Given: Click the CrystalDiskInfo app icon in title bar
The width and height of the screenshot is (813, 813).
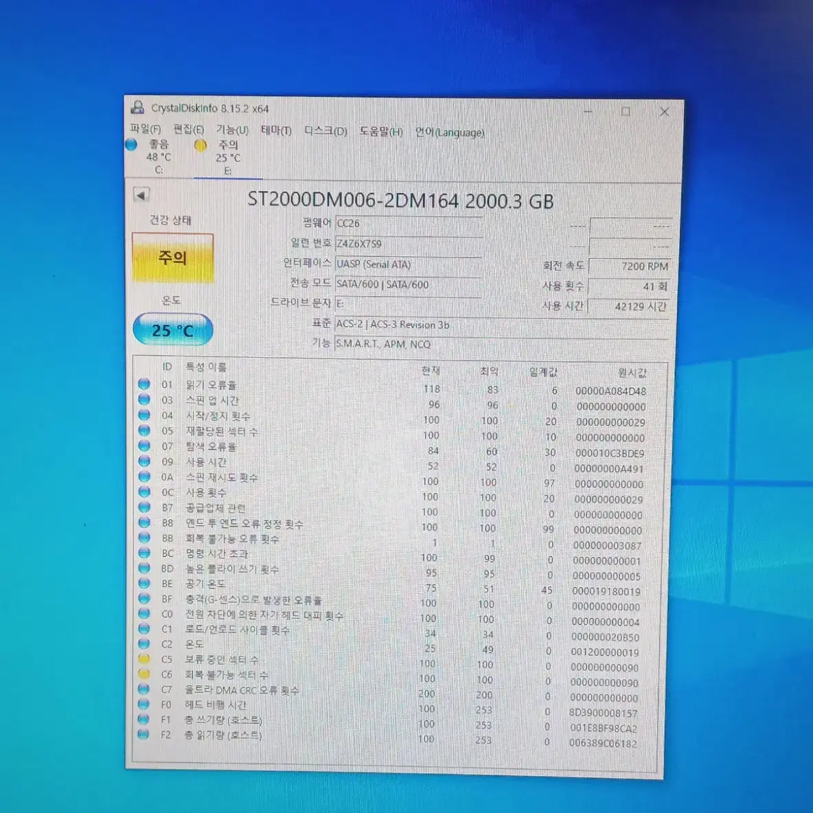Looking at the screenshot, I should click(137, 107).
